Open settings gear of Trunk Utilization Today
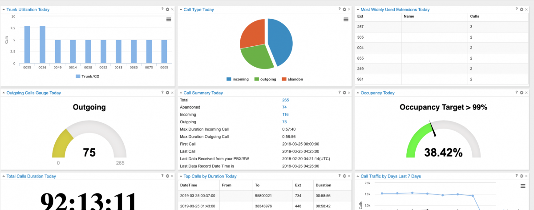Viewport: 534px width, 210px height. [167, 9]
